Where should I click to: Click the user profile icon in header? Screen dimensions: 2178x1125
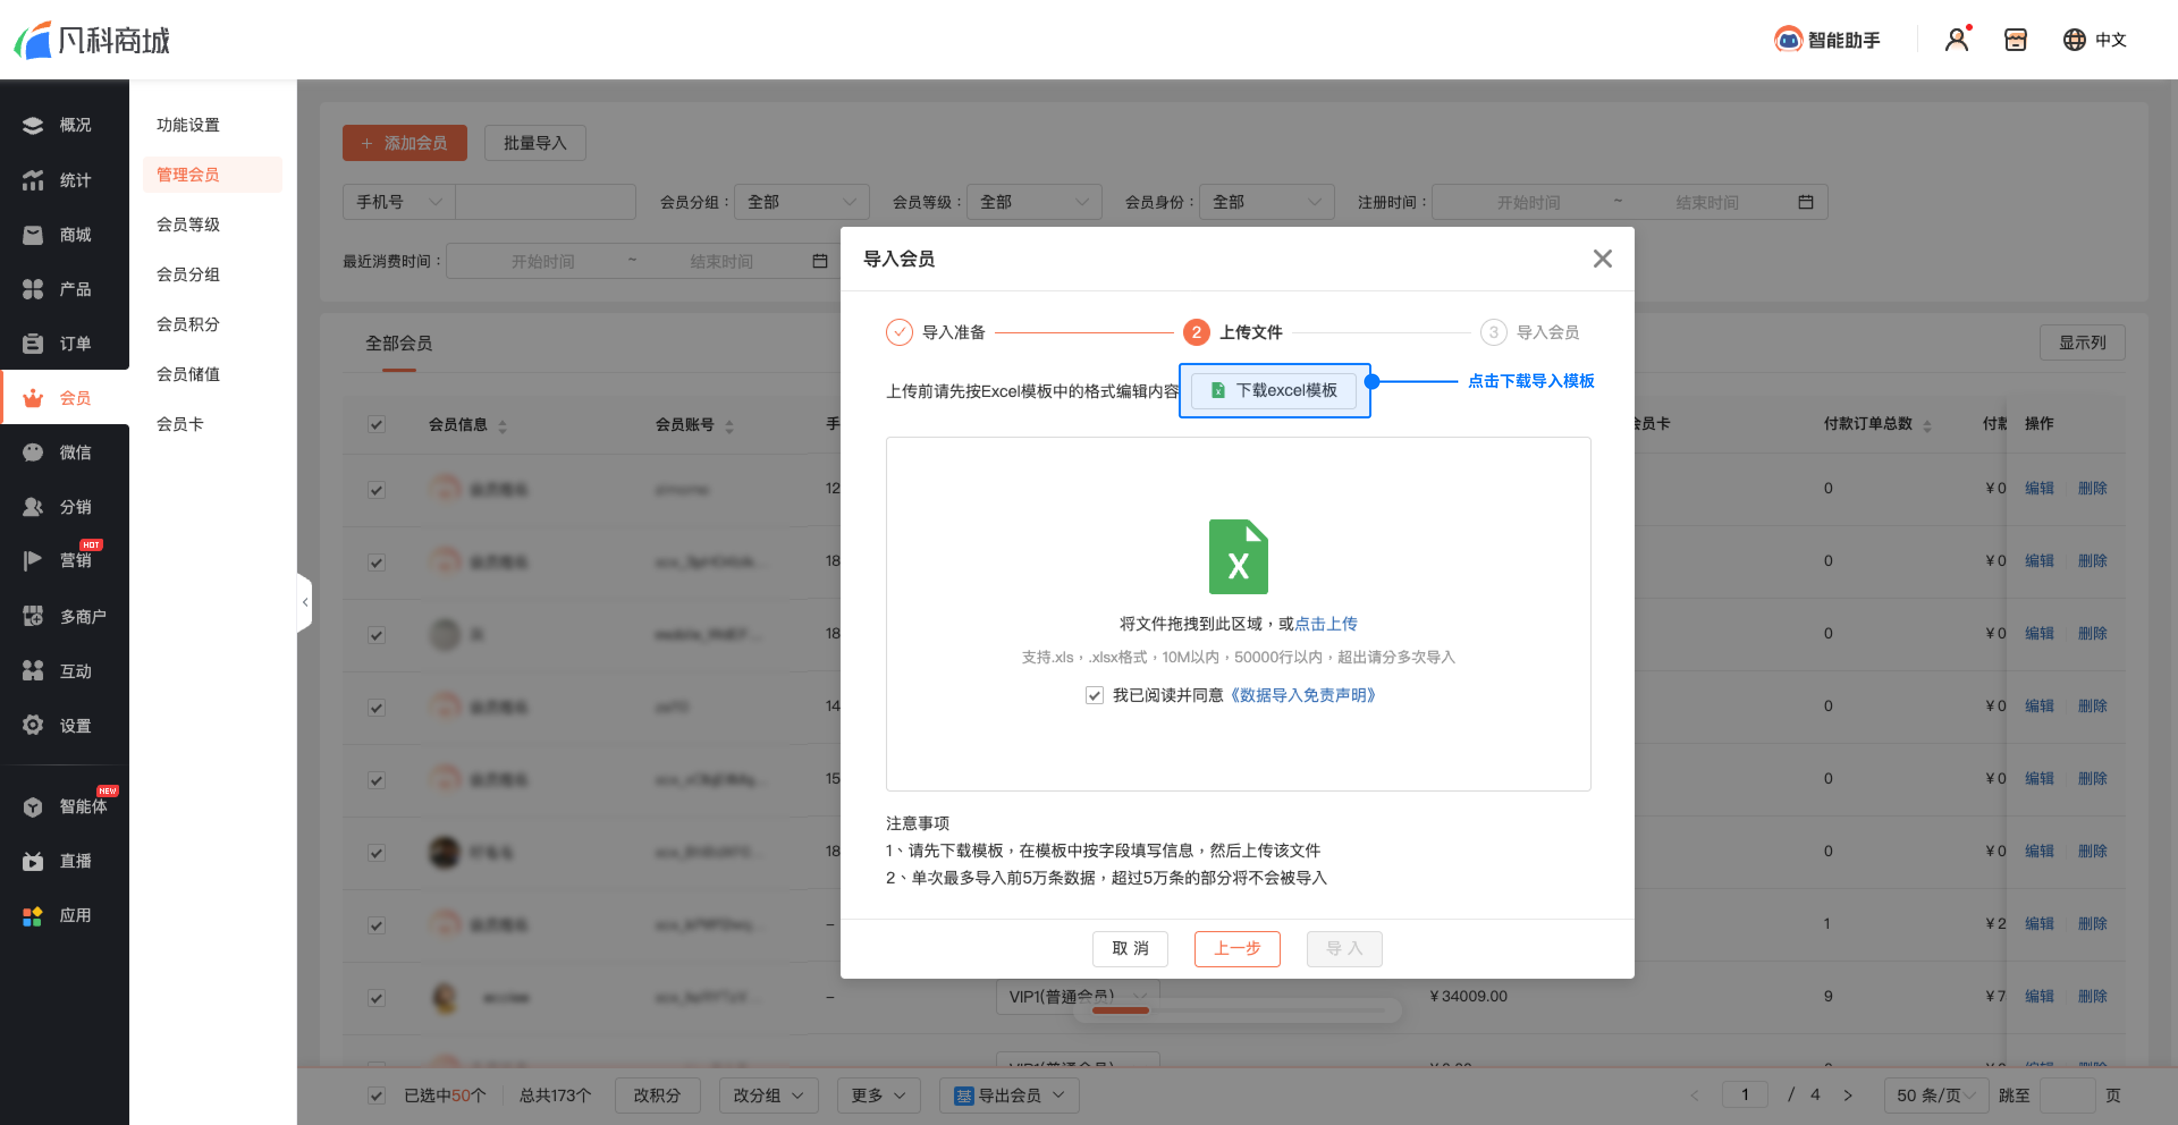click(x=1956, y=39)
